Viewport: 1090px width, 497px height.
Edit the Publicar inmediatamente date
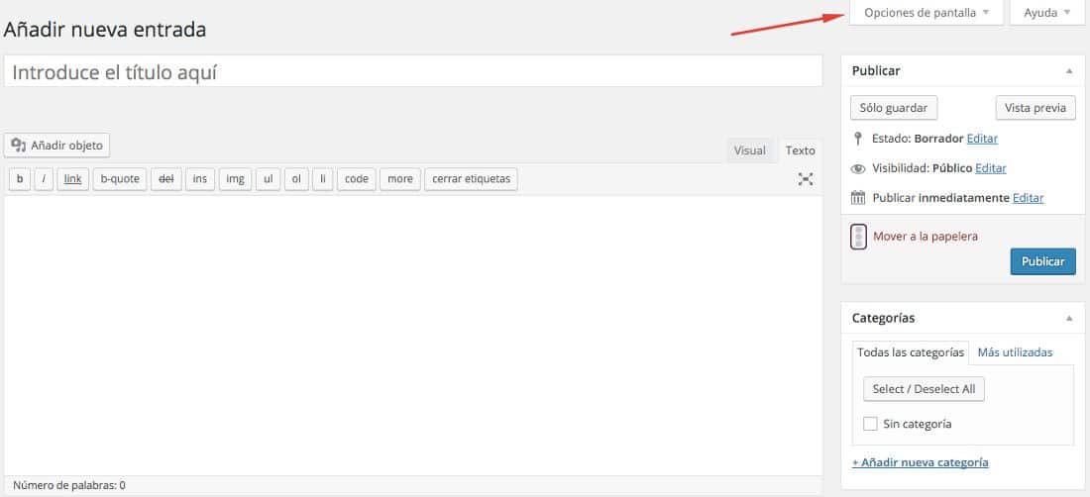[x=1029, y=199]
